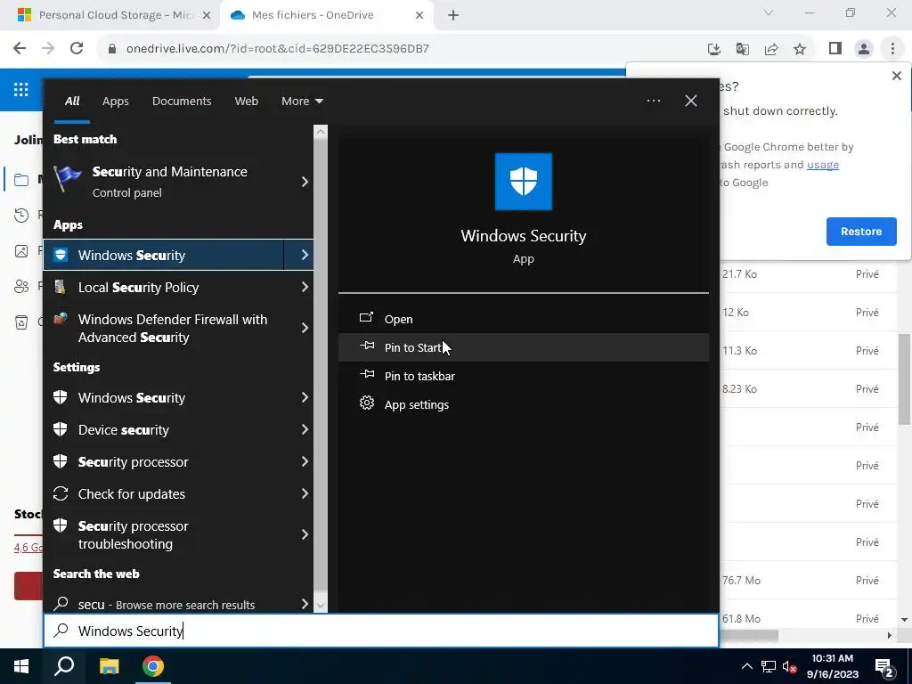Screen dimensions: 912x684
Task: Expand Windows Security app result arrow
Action: (x=305, y=255)
